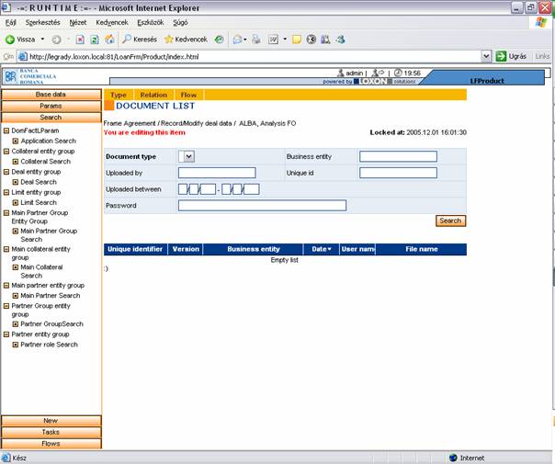The image size is (555, 464).
Task: Click the clock icon next to 19:56
Action: pyautogui.click(x=398, y=73)
